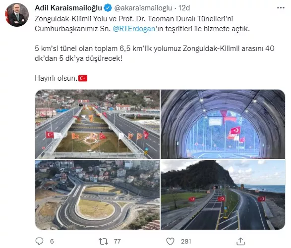Like the tweet with heart icon
Image resolution: width=291 pixels, height=248 pixels.
[x=170, y=242]
